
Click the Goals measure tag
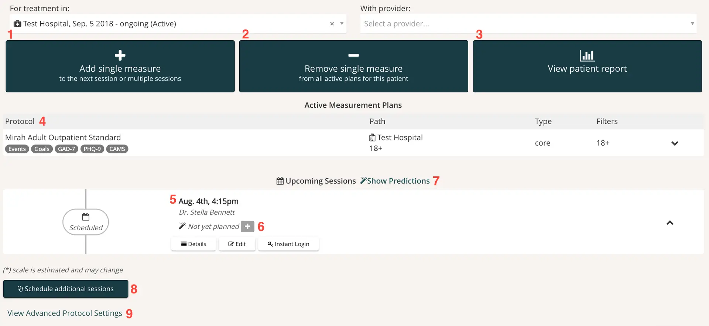42,149
